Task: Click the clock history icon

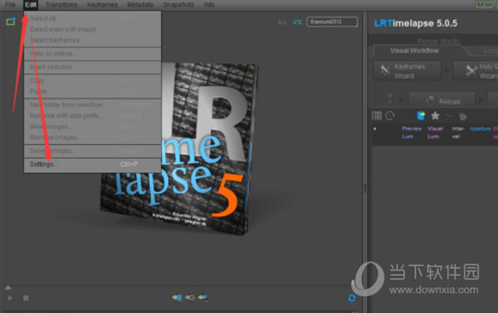Action: 390,116
